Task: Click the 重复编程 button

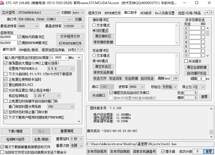Action: pyautogui.click(x=67, y=131)
